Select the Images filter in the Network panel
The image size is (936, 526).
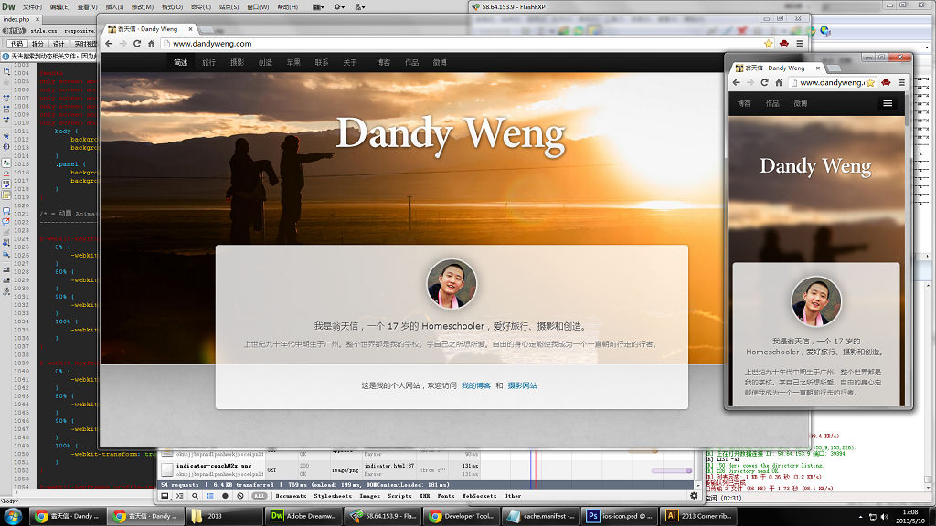point(369,498)
